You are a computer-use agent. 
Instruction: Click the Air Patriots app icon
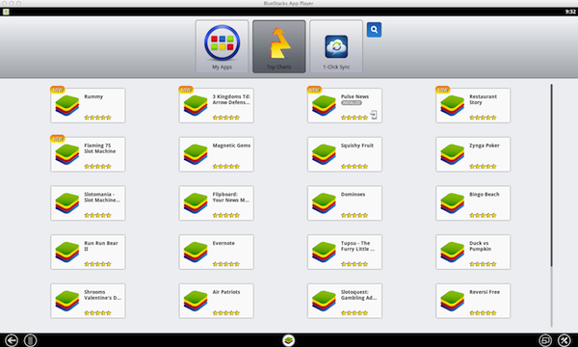coord(196,301)
